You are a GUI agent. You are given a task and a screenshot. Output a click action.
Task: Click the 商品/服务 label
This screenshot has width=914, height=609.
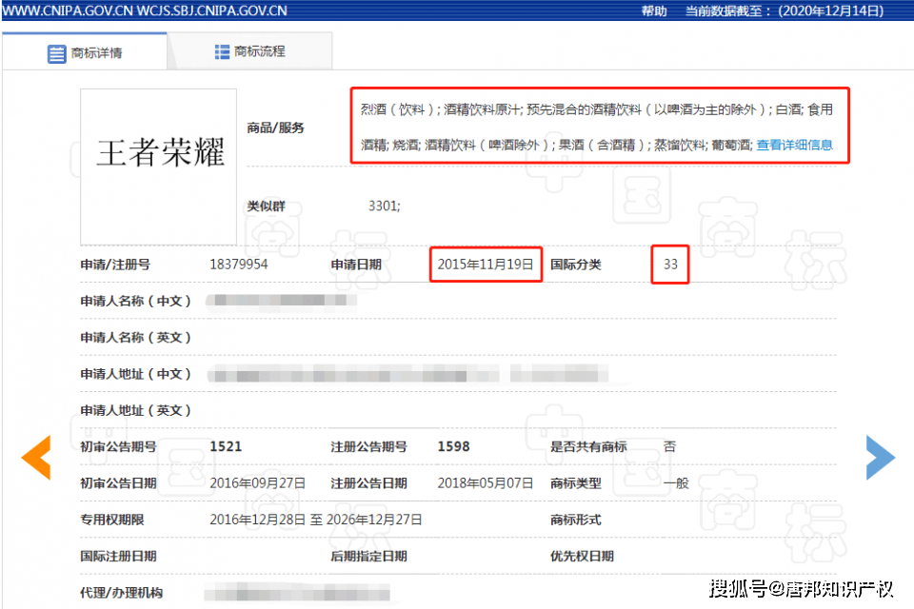275,128
